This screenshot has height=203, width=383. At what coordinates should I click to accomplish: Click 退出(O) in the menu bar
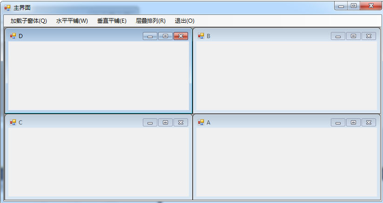(x=184, y=21)
